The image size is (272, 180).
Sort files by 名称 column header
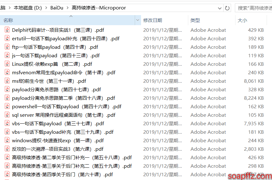click(68, 20)
